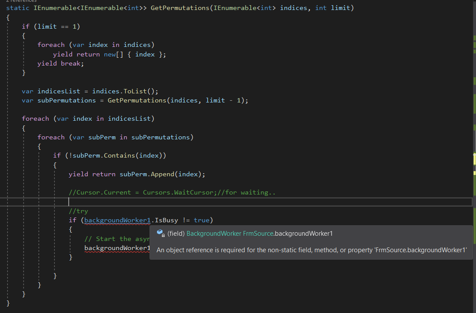
Task: Click GetPermutations in the static method signature
Action: [x=180, y=8]
